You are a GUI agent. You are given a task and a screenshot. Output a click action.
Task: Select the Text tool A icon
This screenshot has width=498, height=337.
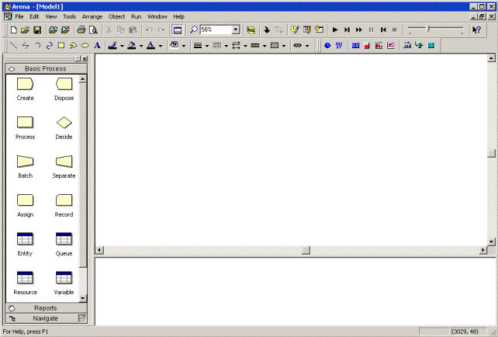click(x=97, y=46)
